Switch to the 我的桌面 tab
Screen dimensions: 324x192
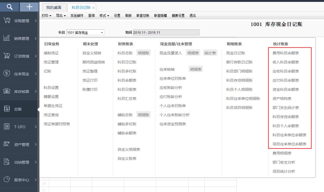click(54, 7)
